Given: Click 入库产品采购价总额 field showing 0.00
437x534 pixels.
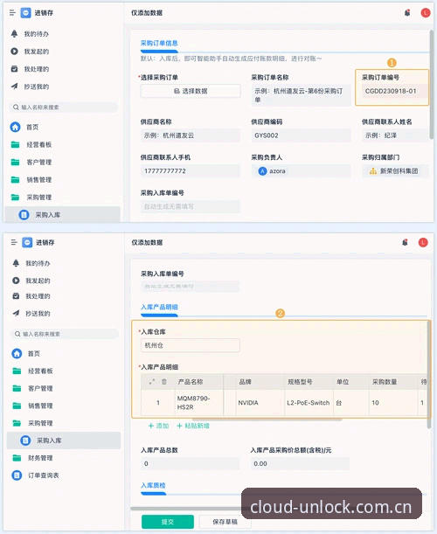Looking at the screenshot, I should point(300,463).
